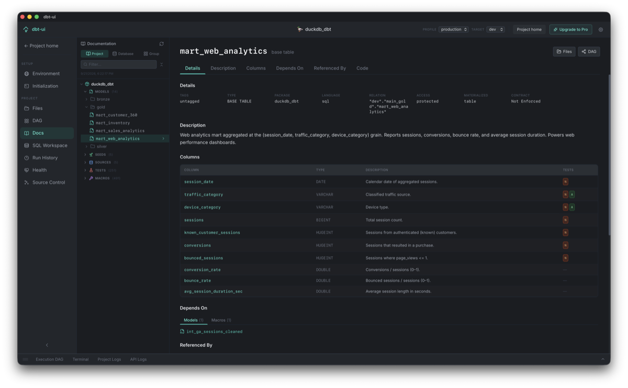
Task: Collapse the MODELS tree section
Action: 85,92
